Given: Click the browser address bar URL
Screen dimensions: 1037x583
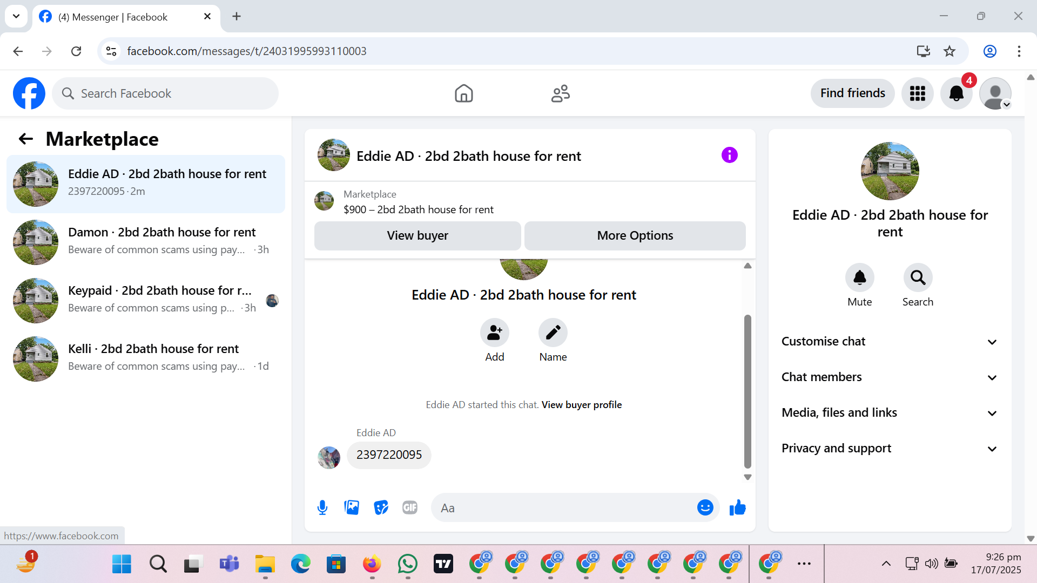Looking at the screenshot, I should (x=247, y=51).
